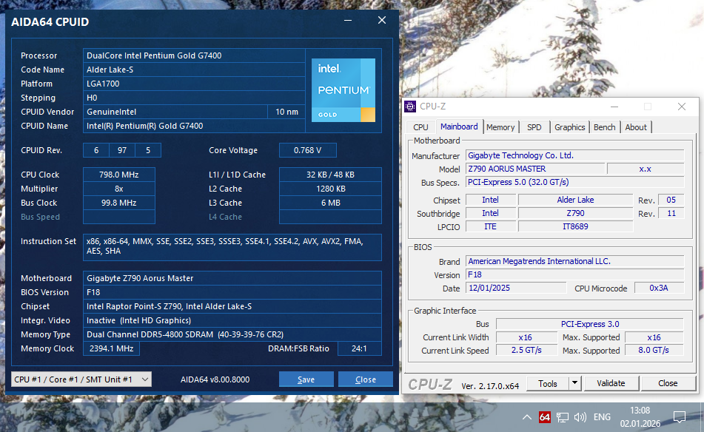Click the CPU-Z title bar app icon

(410, 107)
